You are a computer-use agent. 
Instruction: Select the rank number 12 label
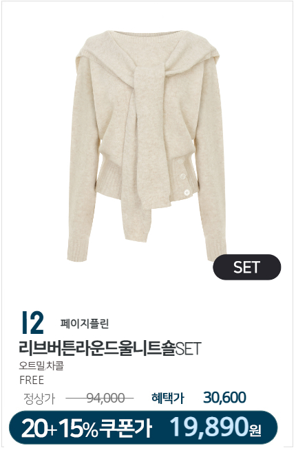[33, 324]
